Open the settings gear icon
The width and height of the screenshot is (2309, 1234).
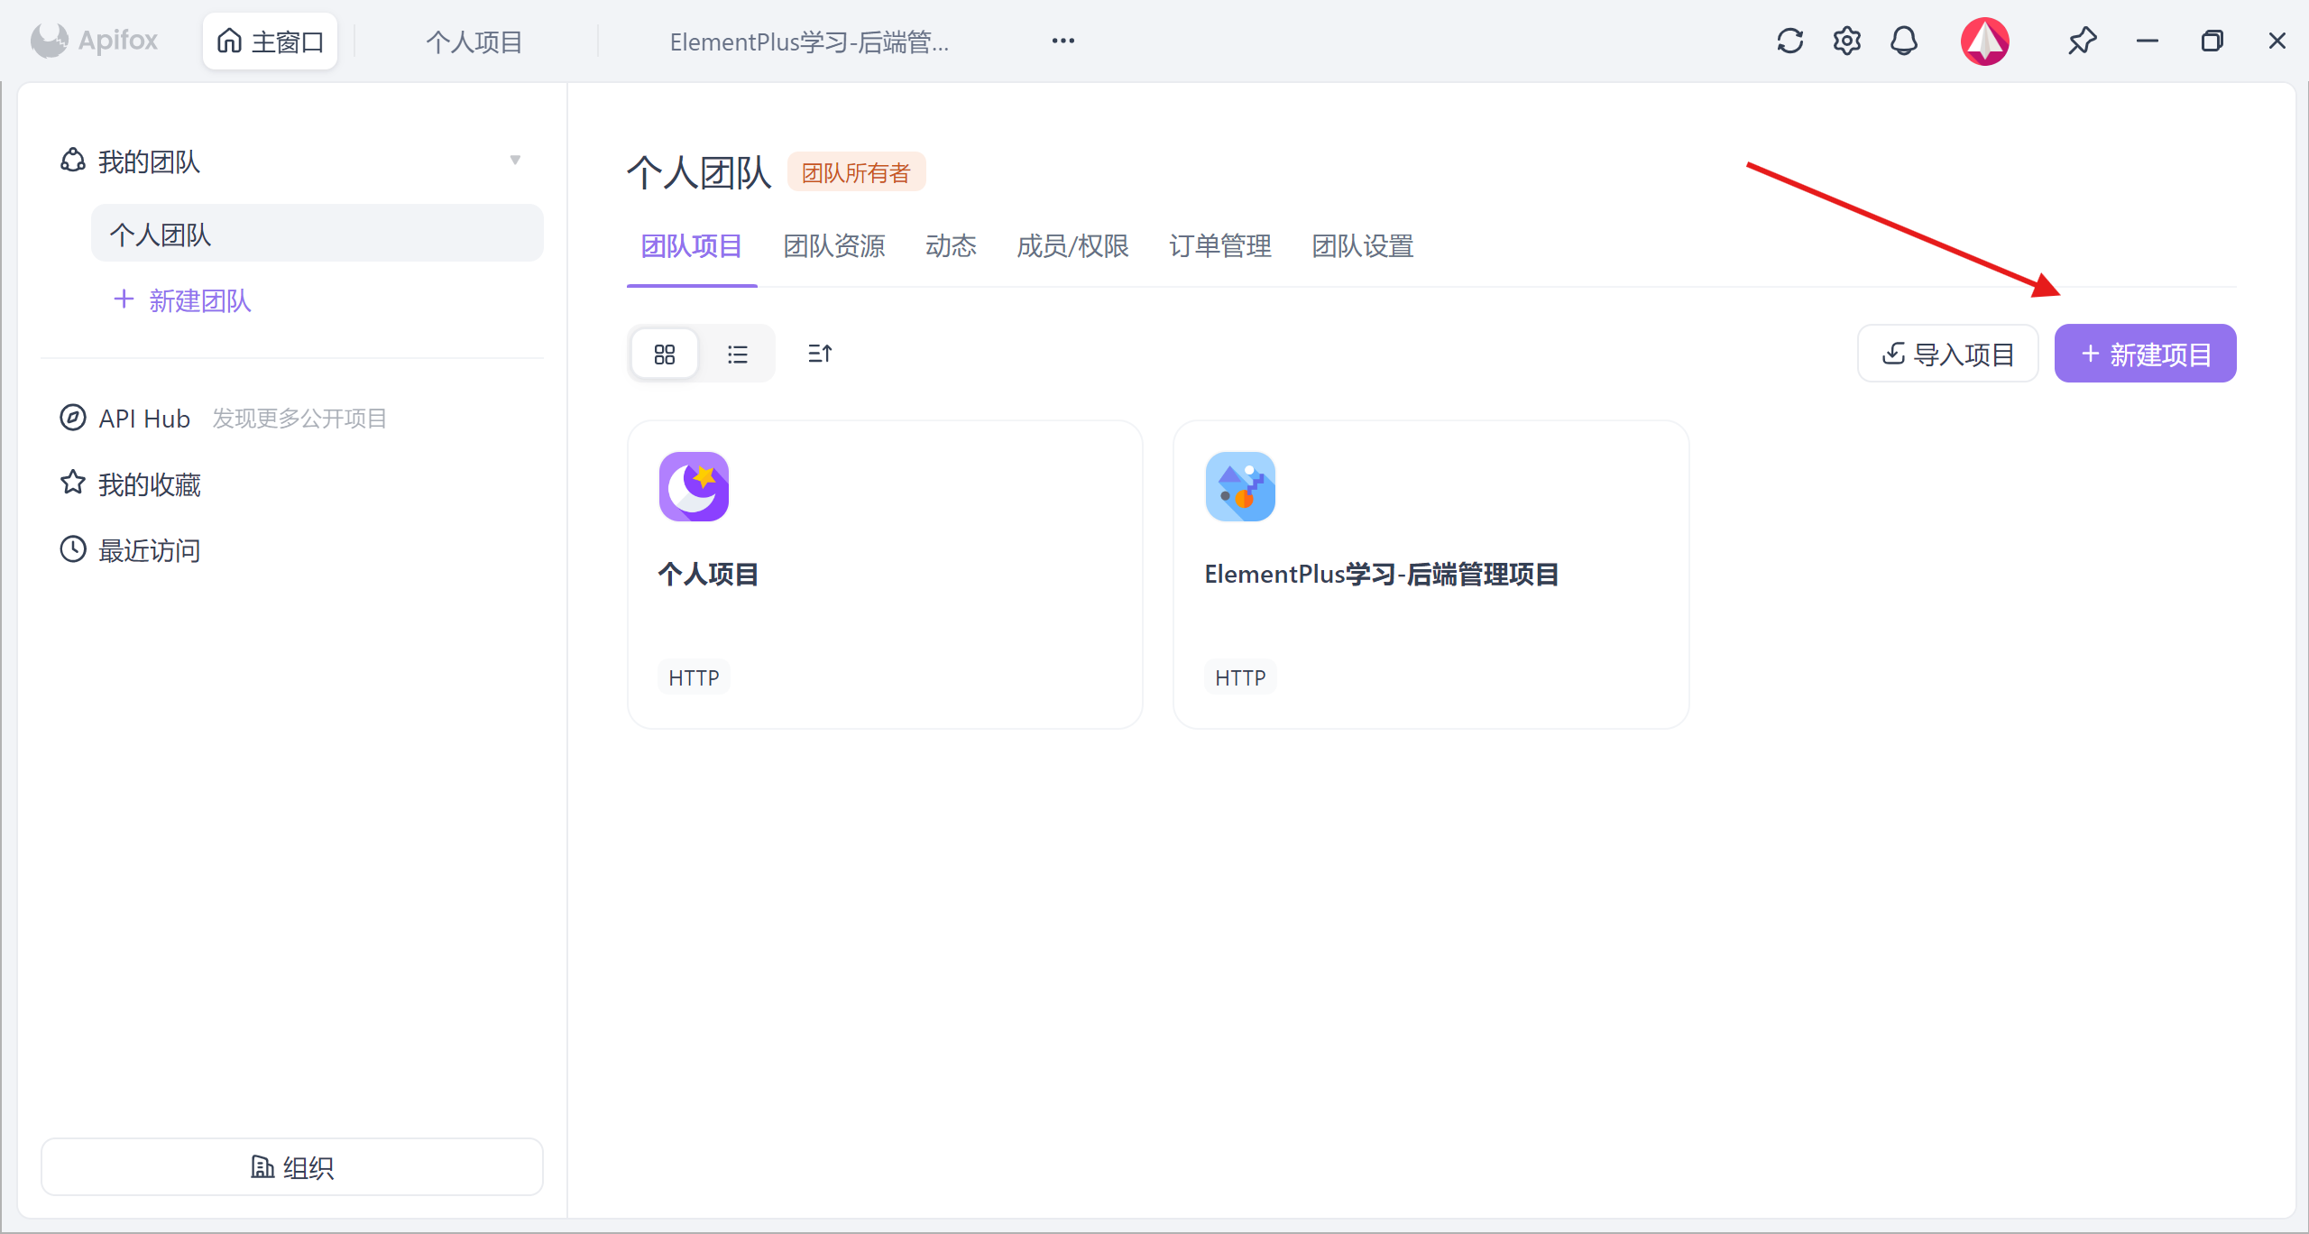click(x=1846, y=41)
